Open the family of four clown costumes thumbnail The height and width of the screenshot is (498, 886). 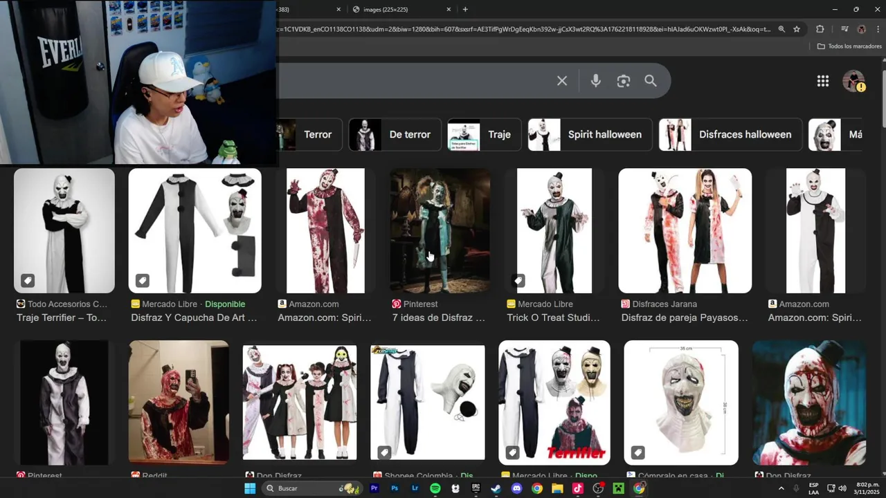coord(300,403)
